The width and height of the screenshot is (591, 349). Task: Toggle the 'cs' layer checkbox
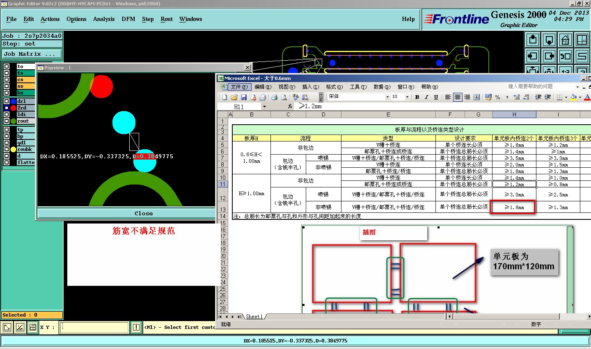pyautogui.click(x=7, y=80)
